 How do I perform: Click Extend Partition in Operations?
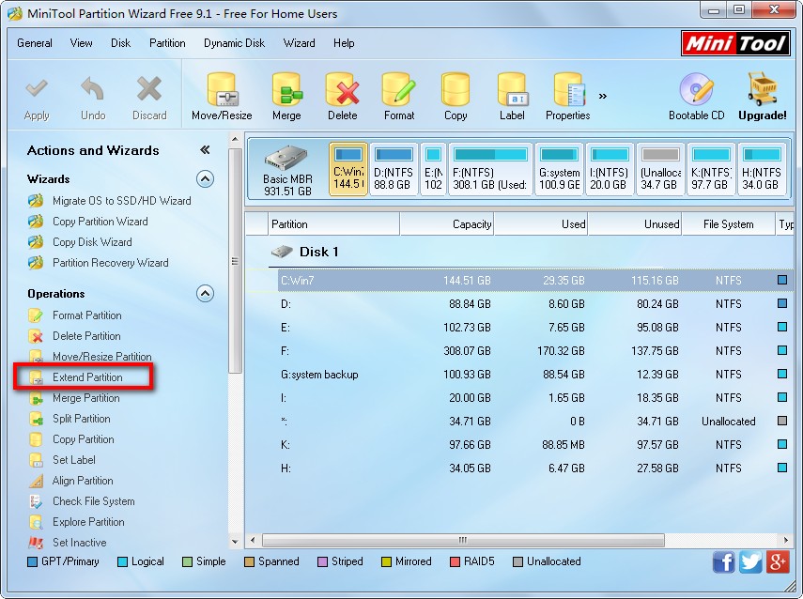tap(87, 377)
